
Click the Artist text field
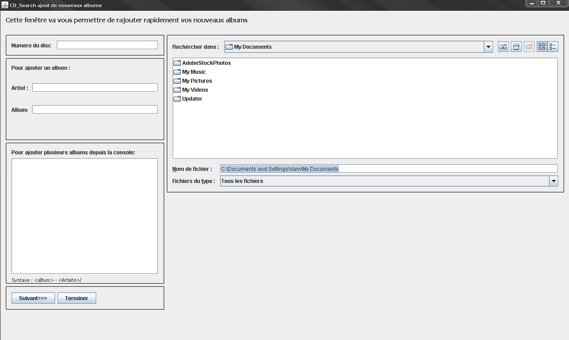click(x=95, y=87)
